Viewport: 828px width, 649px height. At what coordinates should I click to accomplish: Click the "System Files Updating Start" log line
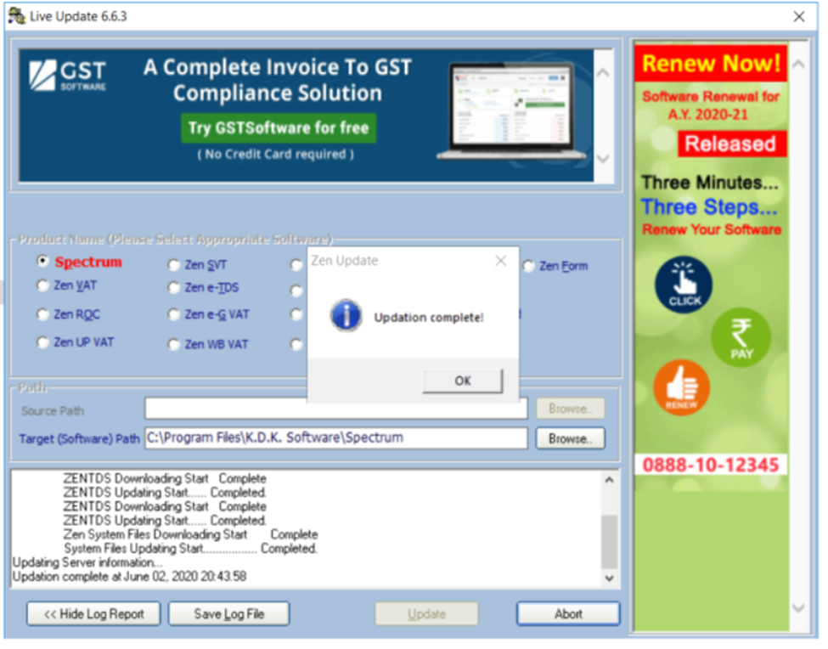190,549
